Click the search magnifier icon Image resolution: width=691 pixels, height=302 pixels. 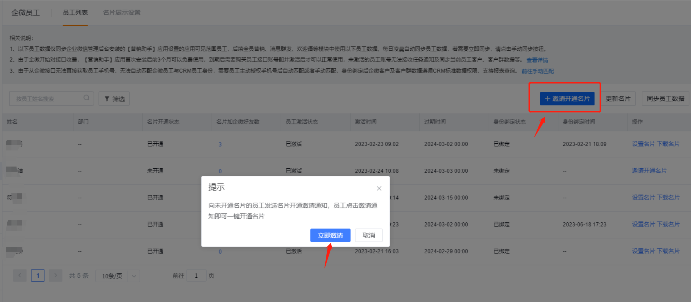(x=86, y=98)
